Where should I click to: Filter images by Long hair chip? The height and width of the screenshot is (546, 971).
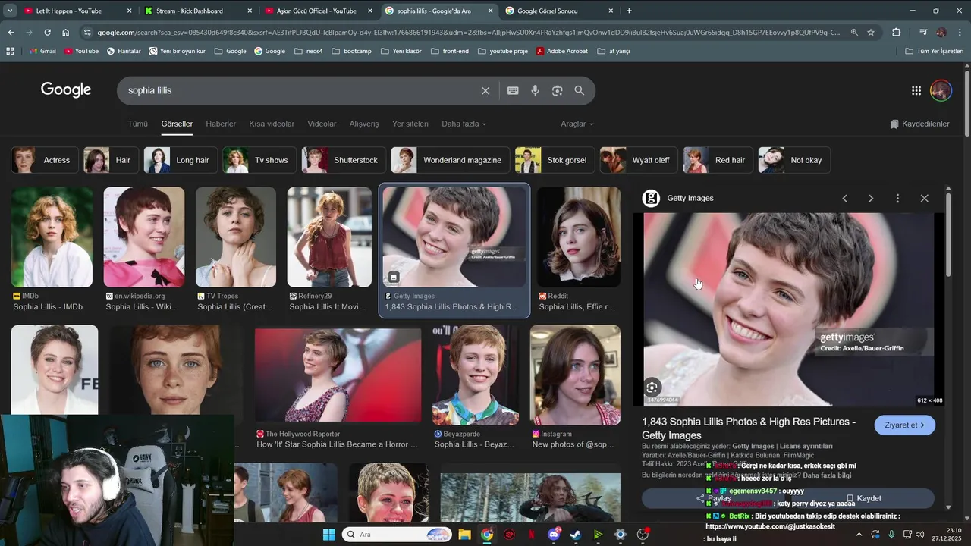tap(180, 160)
